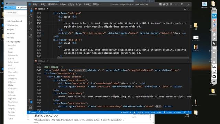Select the eraser in annotation toolbar
Viewport: 220px width, 124px height.
click(x=214, y=39)
